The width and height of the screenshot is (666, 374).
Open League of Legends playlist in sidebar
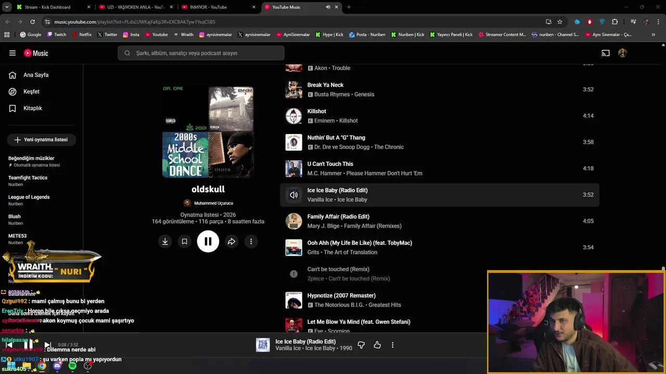(x=29, y=197)
